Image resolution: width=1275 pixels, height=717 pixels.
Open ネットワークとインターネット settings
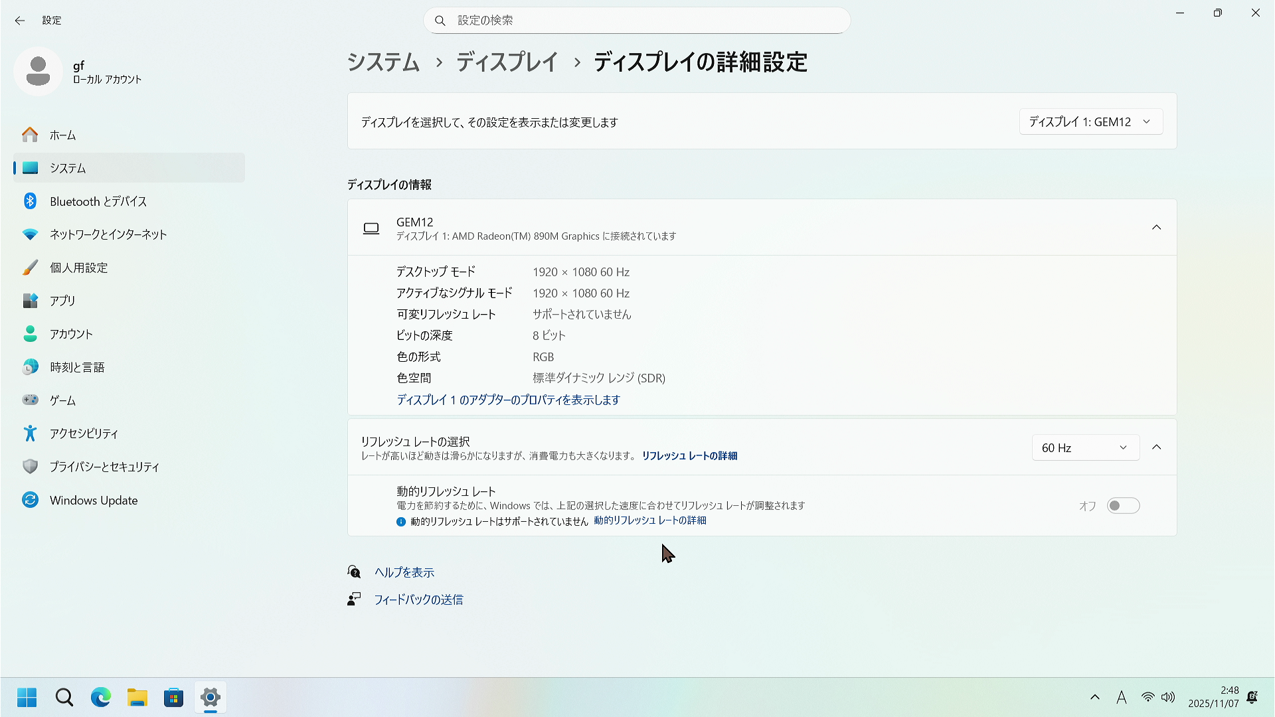[108, 234]
